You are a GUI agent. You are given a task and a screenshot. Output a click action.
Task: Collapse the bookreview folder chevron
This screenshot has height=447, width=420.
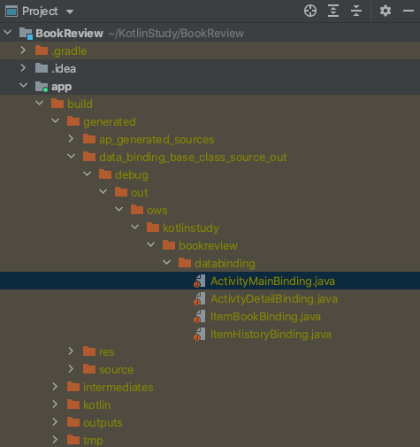tap(151, 245)
